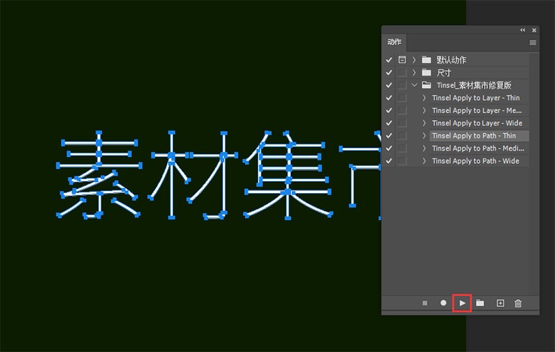This screenshot has width=555, height=352.
Task: Click the folder icon beside 默认动作
Action: click(427, 60)
